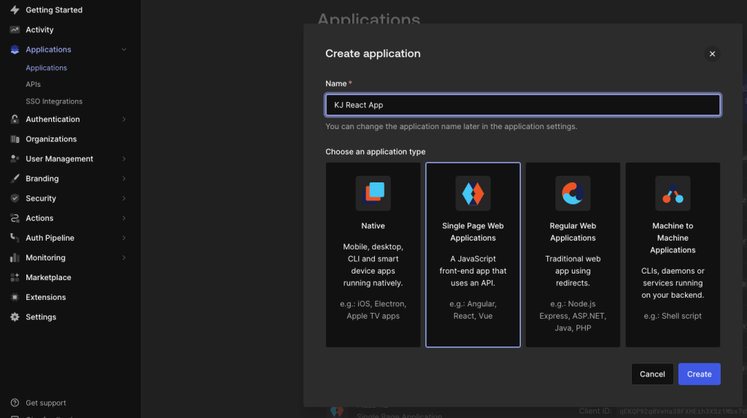747x418 pixels.
Task: Click the Machine to Machine icon
Action: pyautogui.click(x=673, y=193)
